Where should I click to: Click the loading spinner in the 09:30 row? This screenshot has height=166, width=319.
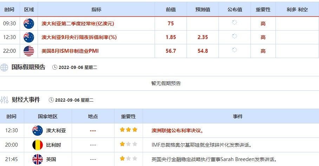coord(234,23)
